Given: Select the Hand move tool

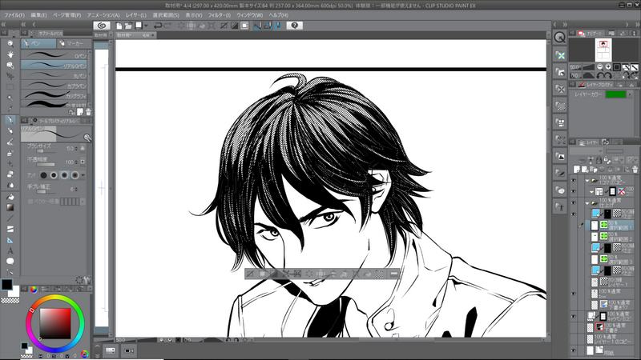Looking at the screenshot, I should pyautogui.click(x=10, y=54).
